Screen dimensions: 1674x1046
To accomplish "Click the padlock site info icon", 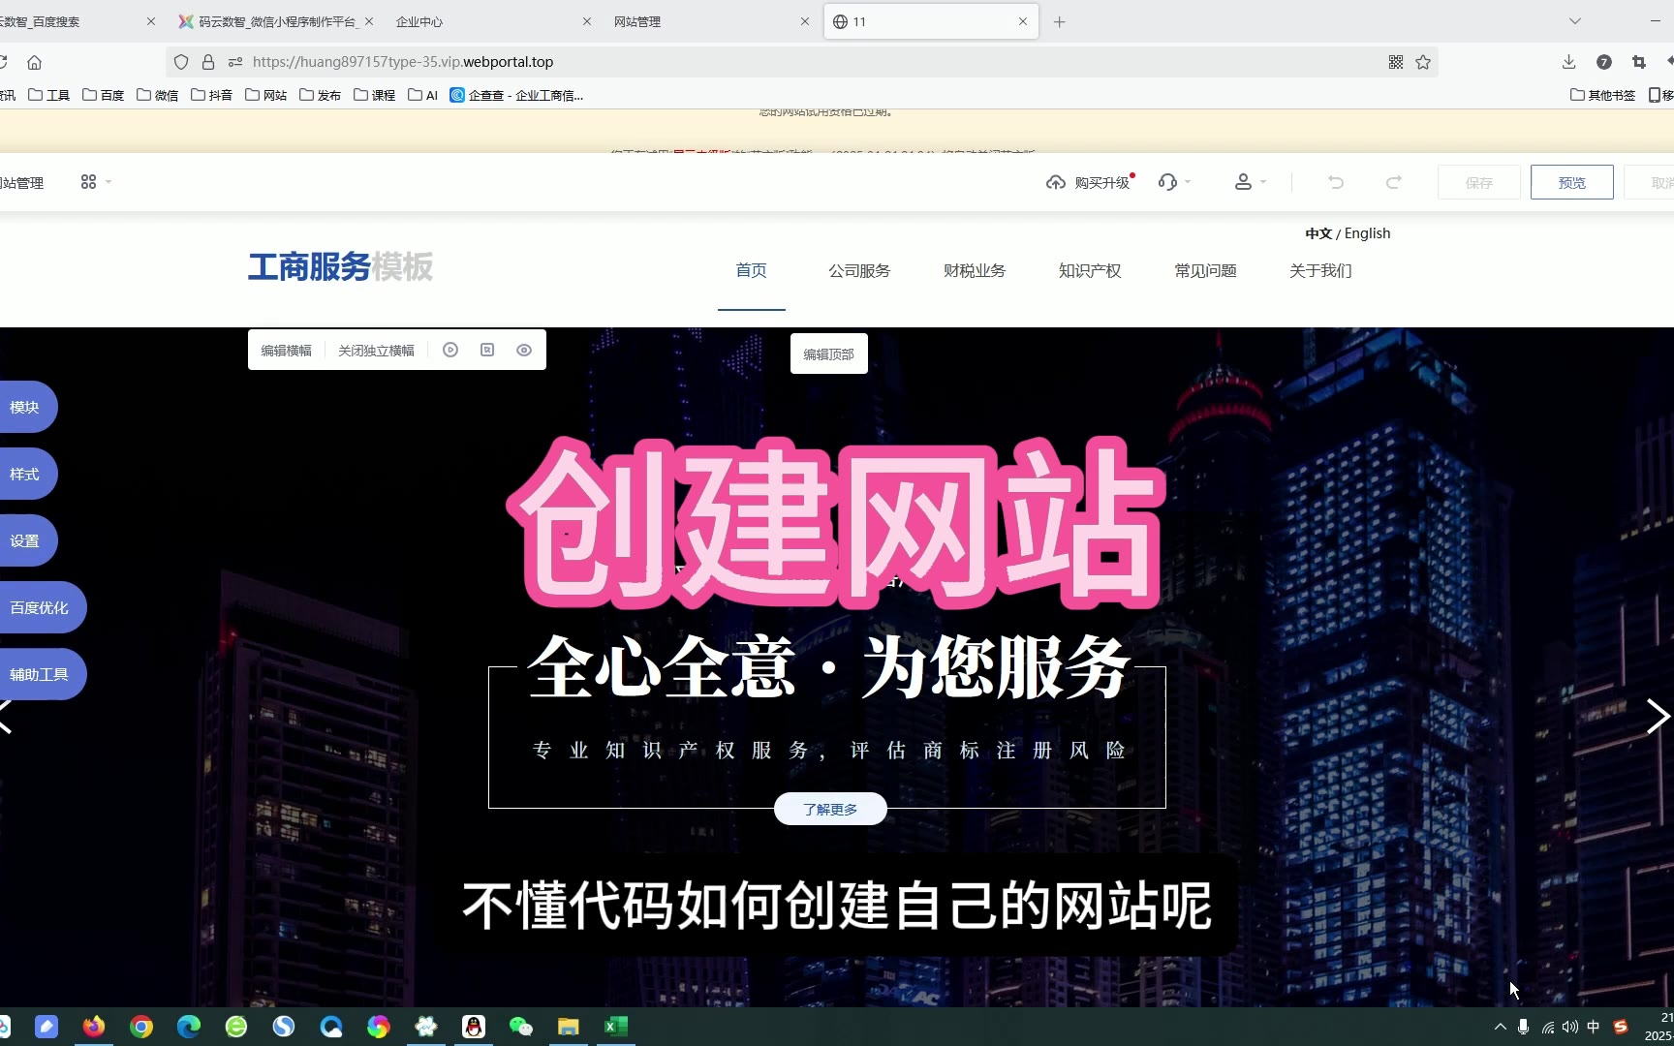I will tap(207, 62).
